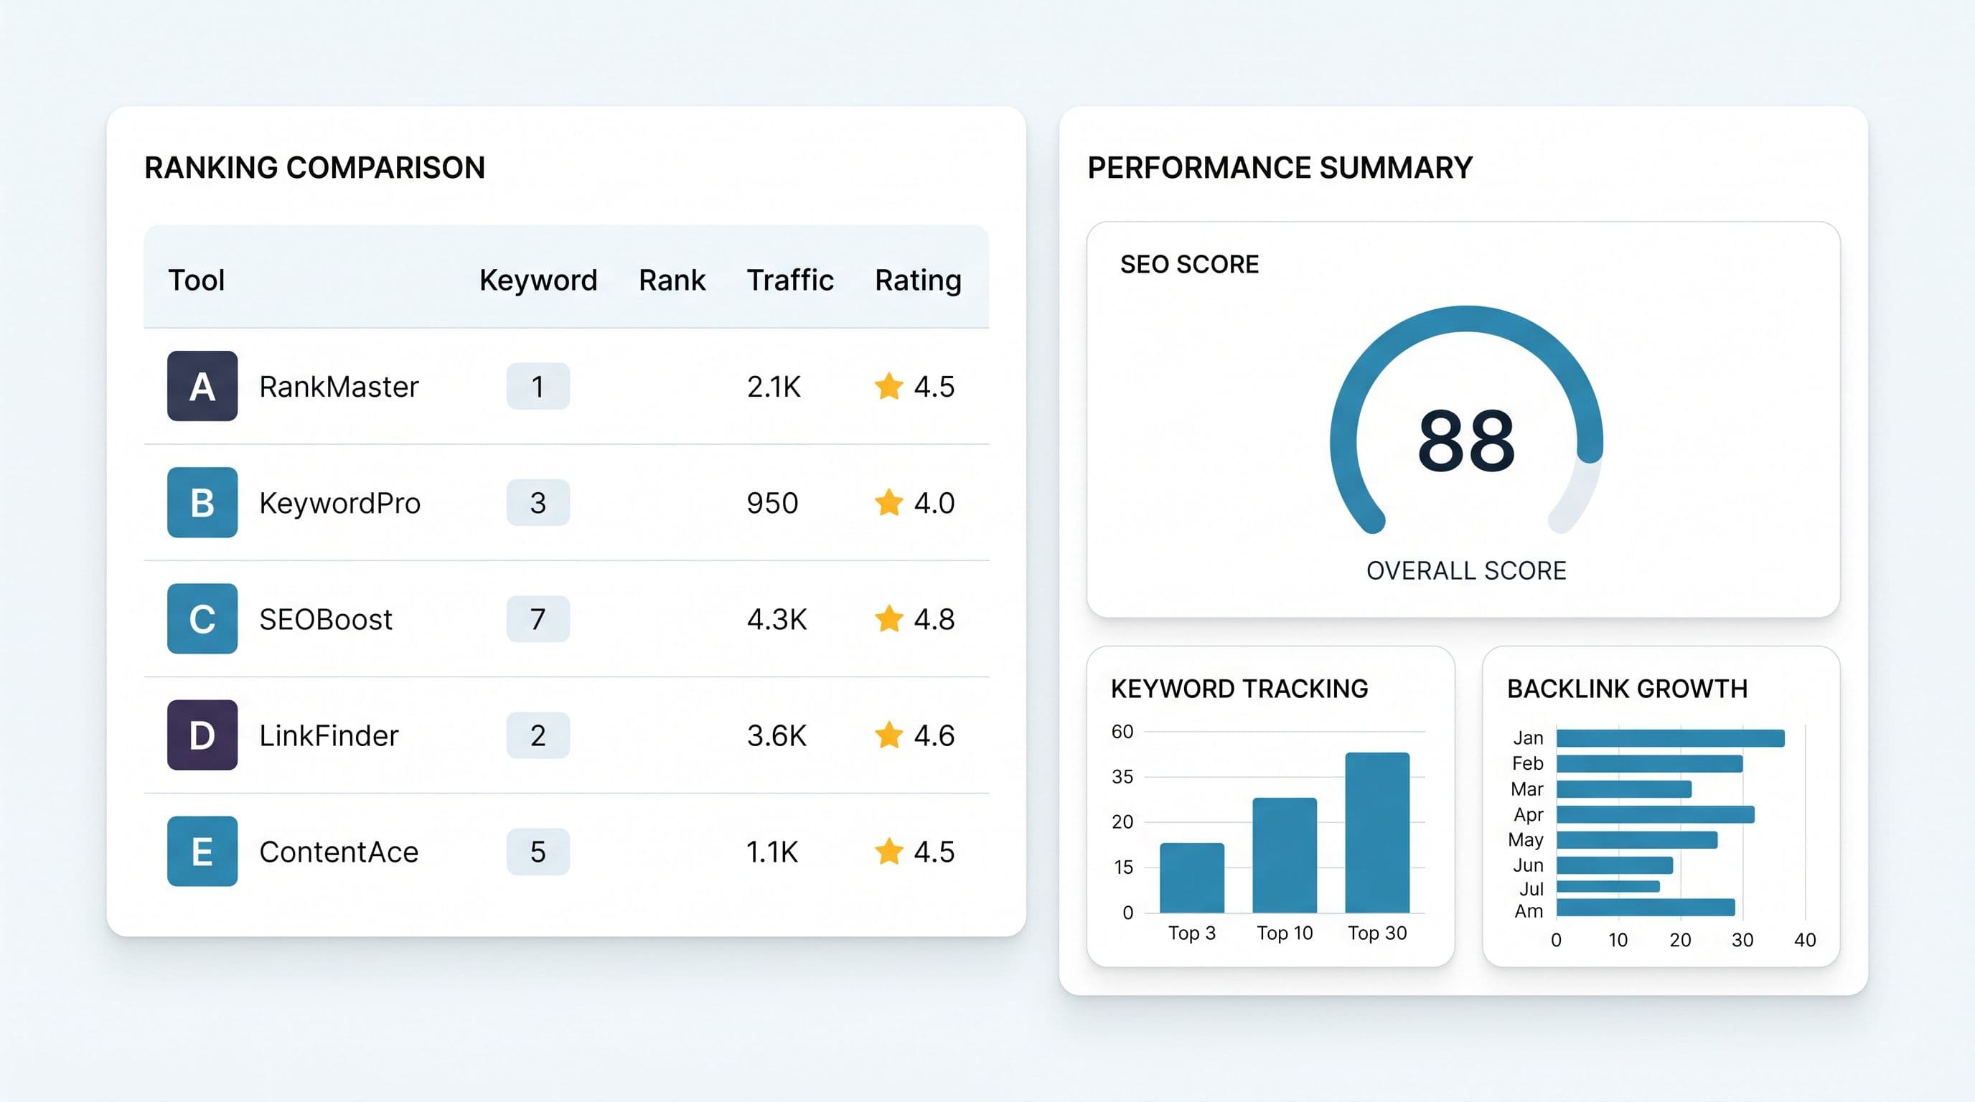Screen dimensions: 1975x1102
Task: Click keyword badge '2' for LinkFinder
Action: 538,735
